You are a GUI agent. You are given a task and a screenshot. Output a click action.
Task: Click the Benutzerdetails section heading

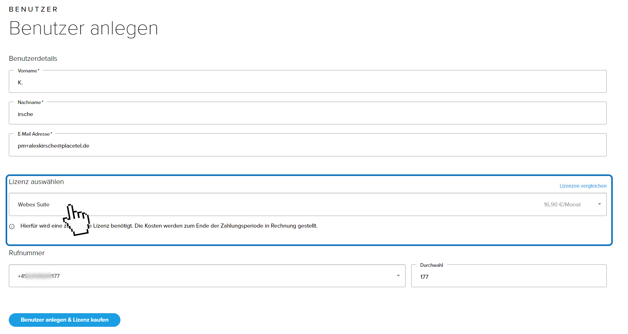pos(33,58)
